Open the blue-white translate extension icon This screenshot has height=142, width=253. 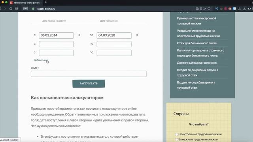coord(234,9)
